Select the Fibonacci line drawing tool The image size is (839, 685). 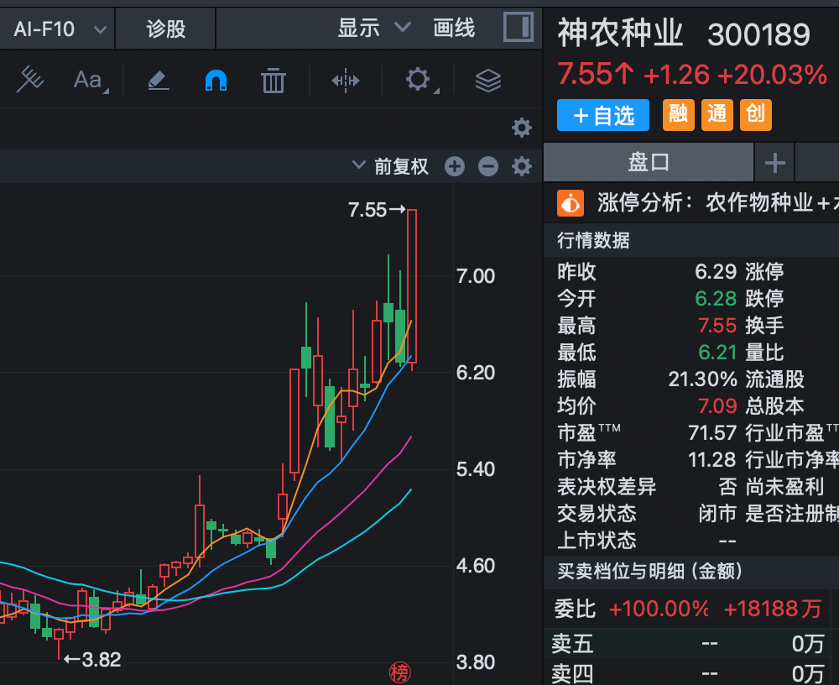pos(30,79)
